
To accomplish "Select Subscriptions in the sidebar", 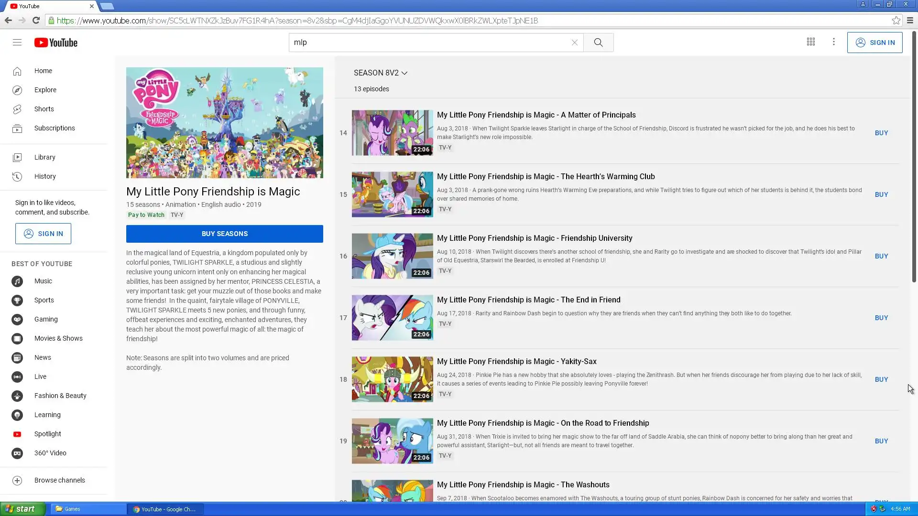I will (x=55, y=128).
